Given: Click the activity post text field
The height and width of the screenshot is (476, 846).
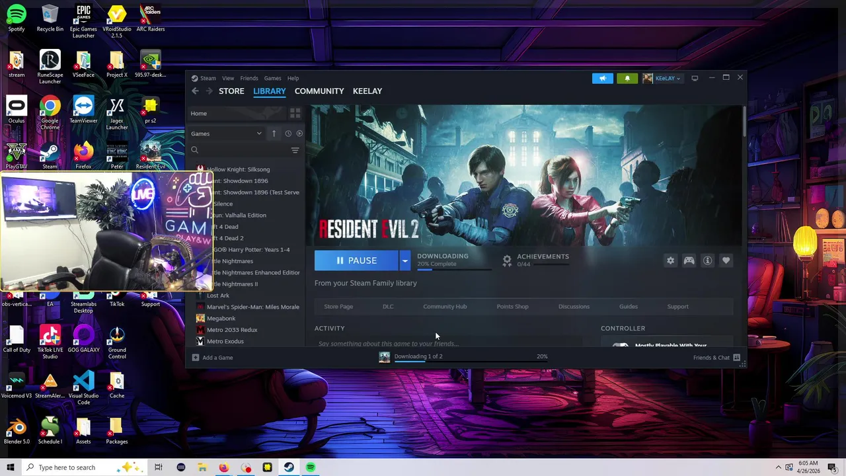Looking at the screenshot, I should (448, 343).
